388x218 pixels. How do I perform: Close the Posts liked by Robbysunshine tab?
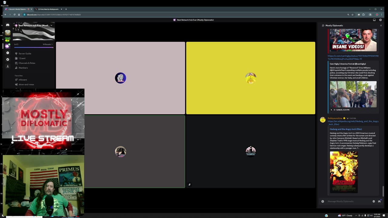click(62, 9)
